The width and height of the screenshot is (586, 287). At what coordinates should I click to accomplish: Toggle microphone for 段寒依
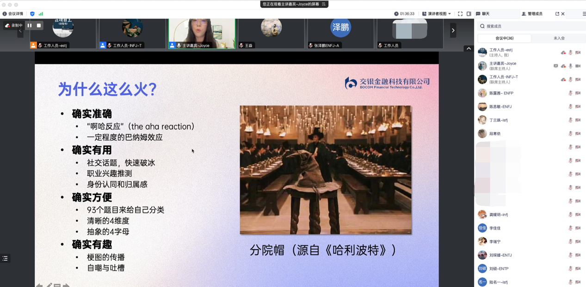coord(570,134)
